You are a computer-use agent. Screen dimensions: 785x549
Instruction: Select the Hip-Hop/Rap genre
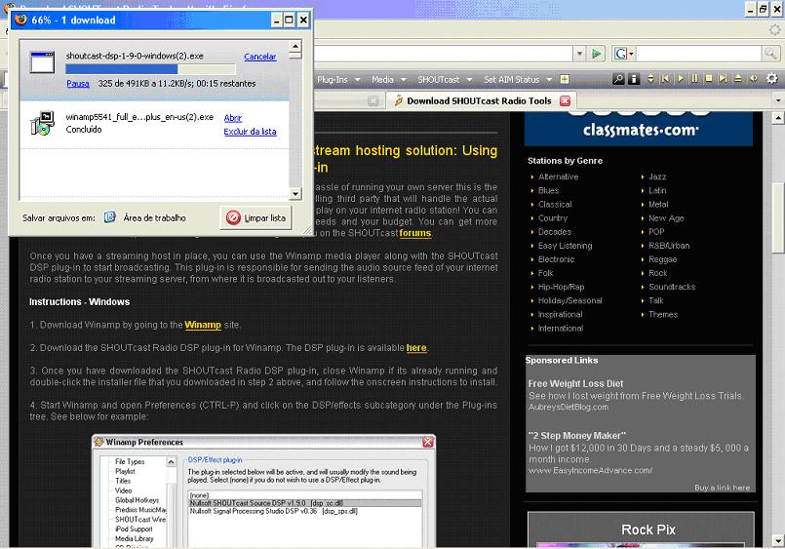click(561, 287)
